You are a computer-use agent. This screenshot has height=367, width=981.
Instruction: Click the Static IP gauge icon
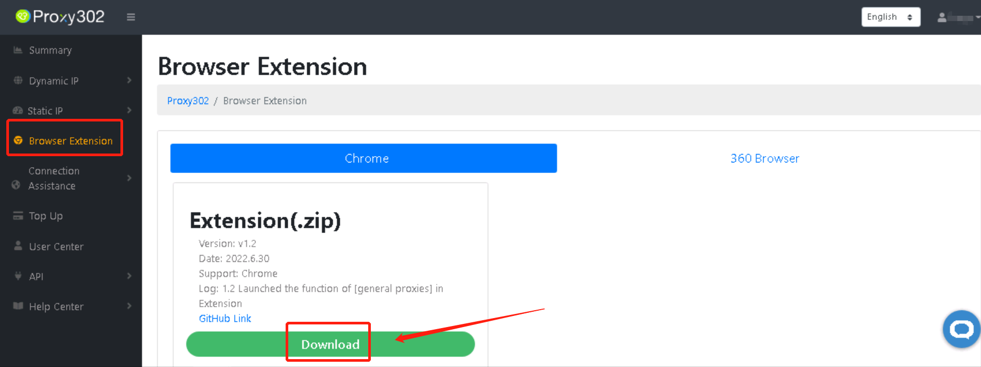tap(18, 110)
